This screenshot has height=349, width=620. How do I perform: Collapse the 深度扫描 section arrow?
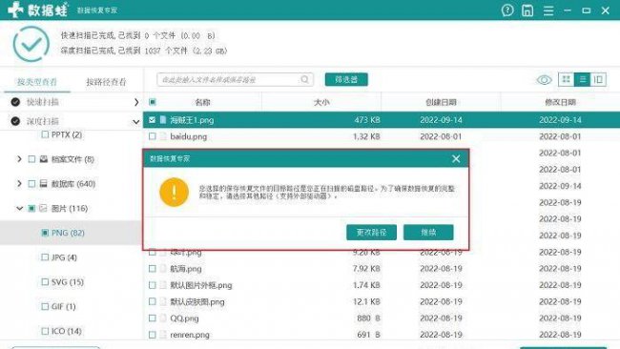136,122
